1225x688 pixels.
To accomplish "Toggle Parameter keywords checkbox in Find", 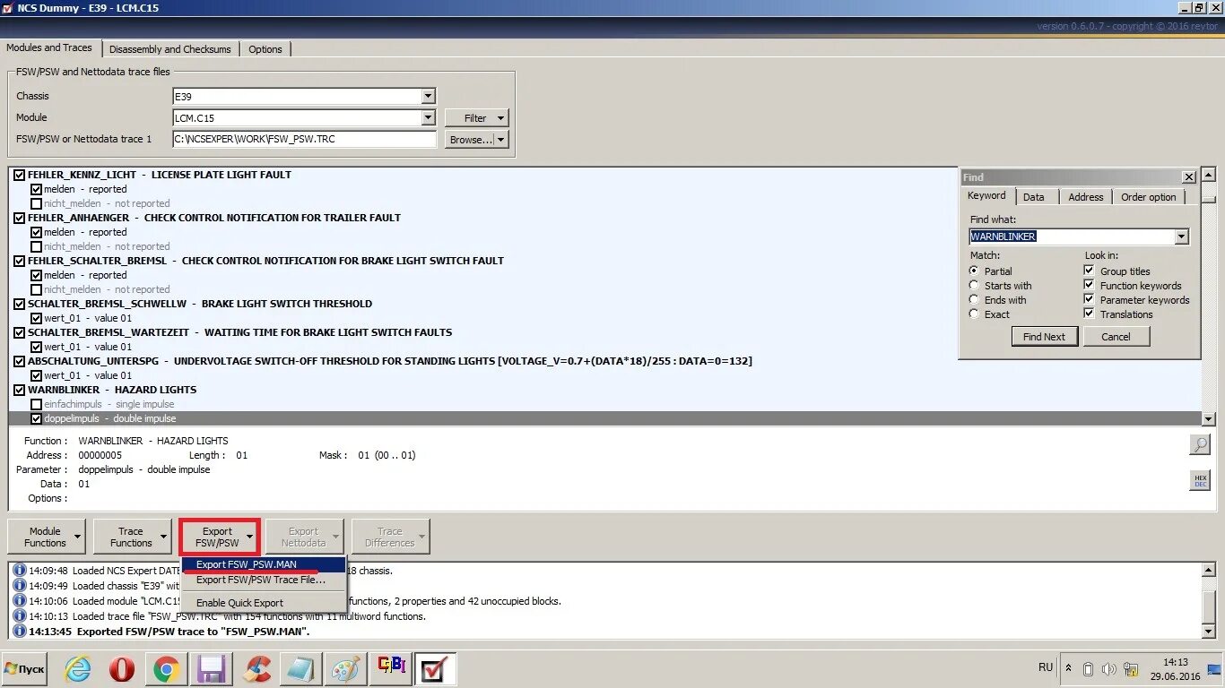I will pyautogui.click(x=1089, y=299).
